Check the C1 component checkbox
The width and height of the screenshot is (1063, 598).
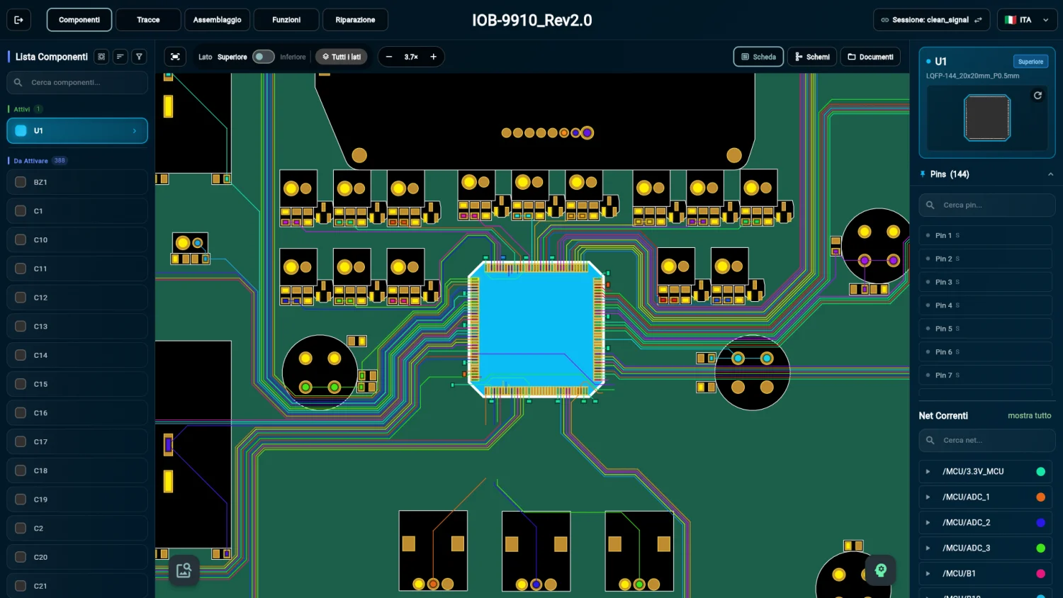[x=21, y=211]
